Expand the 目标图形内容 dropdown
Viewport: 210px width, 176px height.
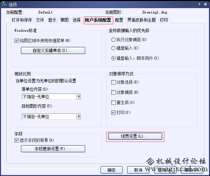coord(78,117)
